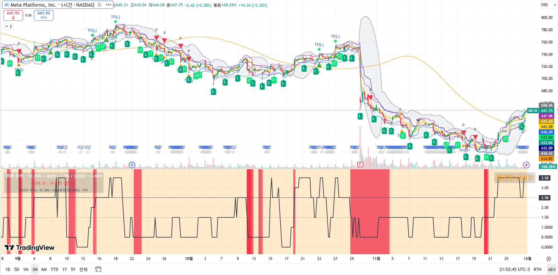The width and height of the screenshot is (558, 275).
Task: Click the gray 650.46 price label
Action: point(547,105)
